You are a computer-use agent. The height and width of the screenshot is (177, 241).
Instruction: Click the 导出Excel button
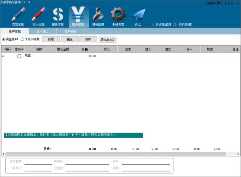click(x=107, y=40)
